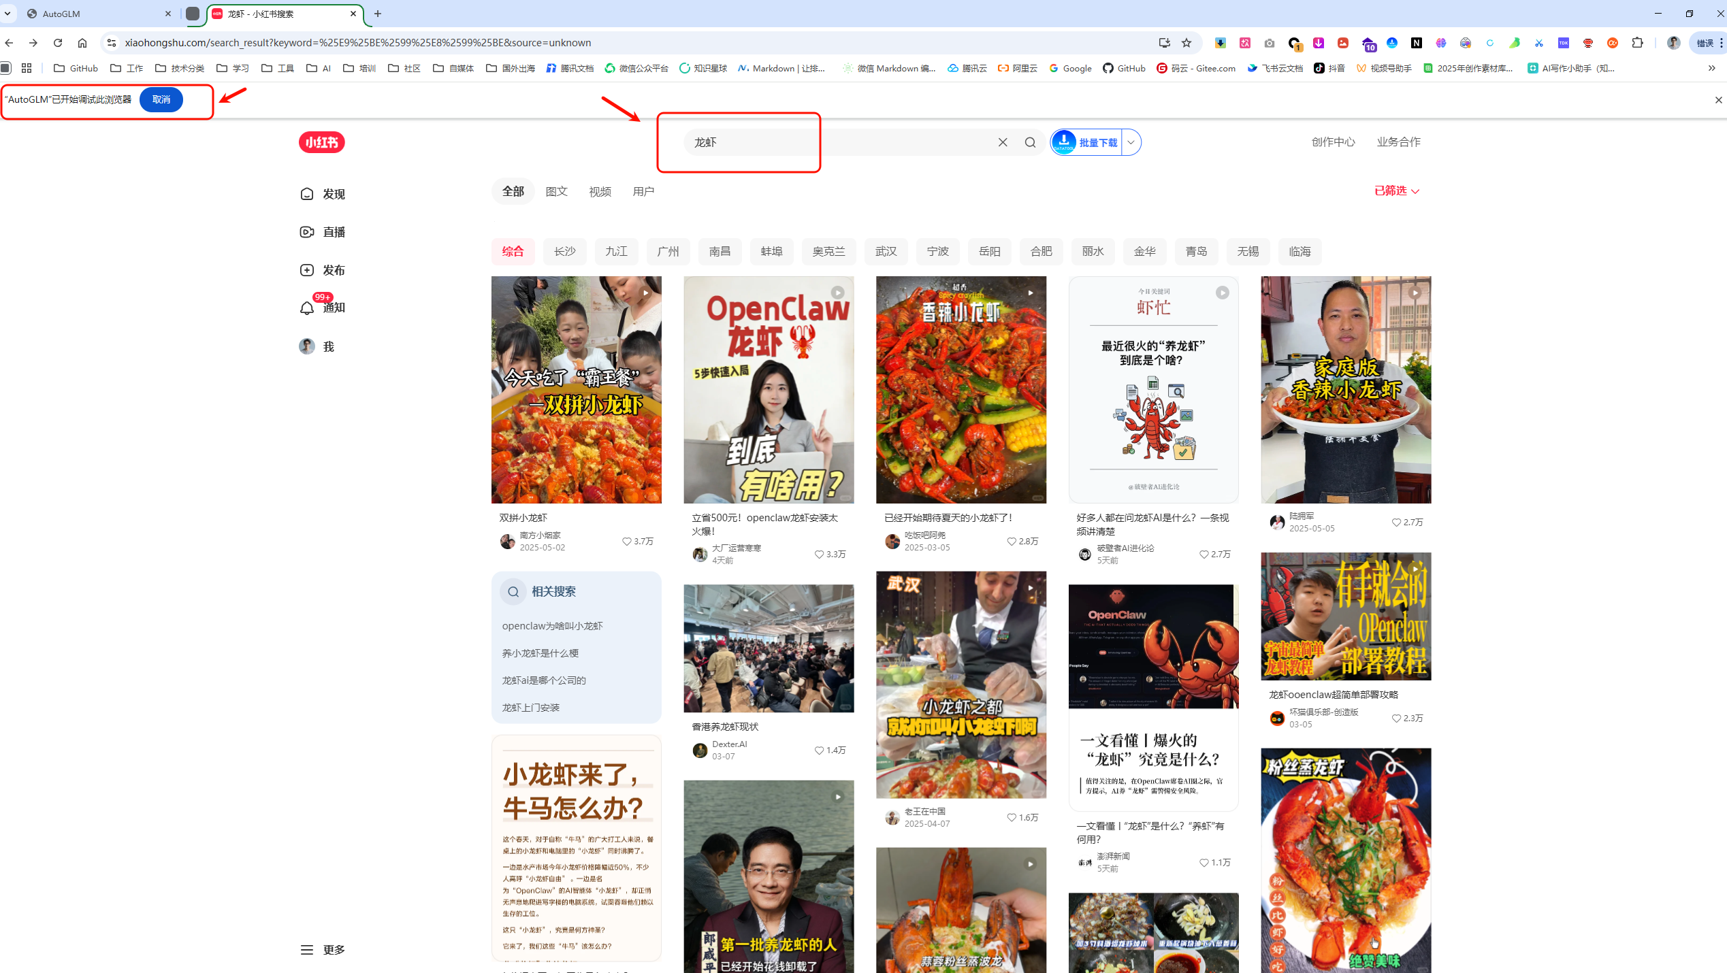Expand the 已筛选 filter dropdown
The height and width of the screenshot is (973, 1727).
[x=1396, y=191]
